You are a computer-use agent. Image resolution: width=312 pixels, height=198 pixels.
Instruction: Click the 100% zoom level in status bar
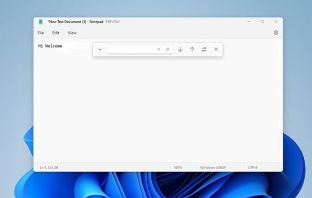(178, 167)
